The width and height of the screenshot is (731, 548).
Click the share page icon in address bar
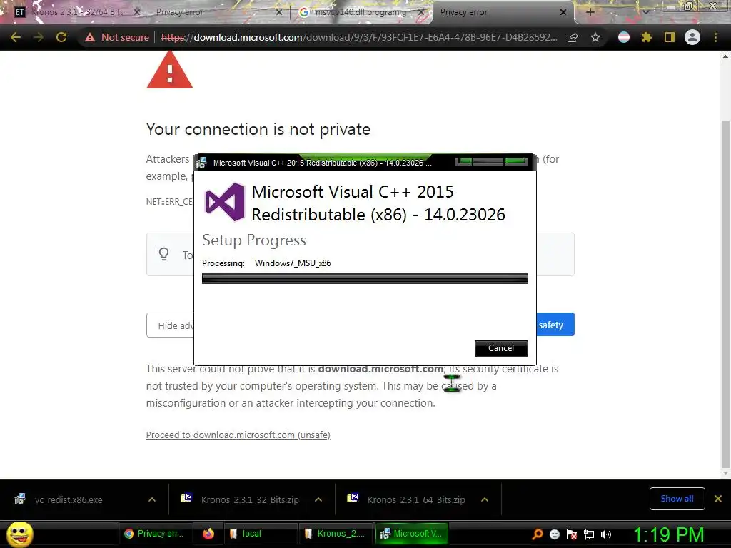[573, 37]
